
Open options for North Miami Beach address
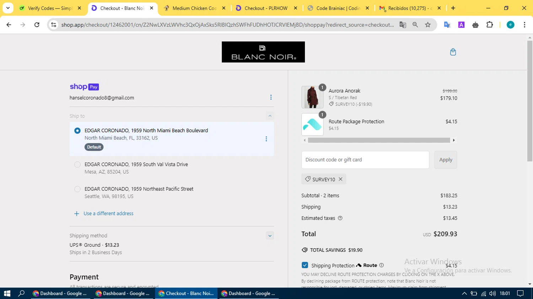click(266, 139)
